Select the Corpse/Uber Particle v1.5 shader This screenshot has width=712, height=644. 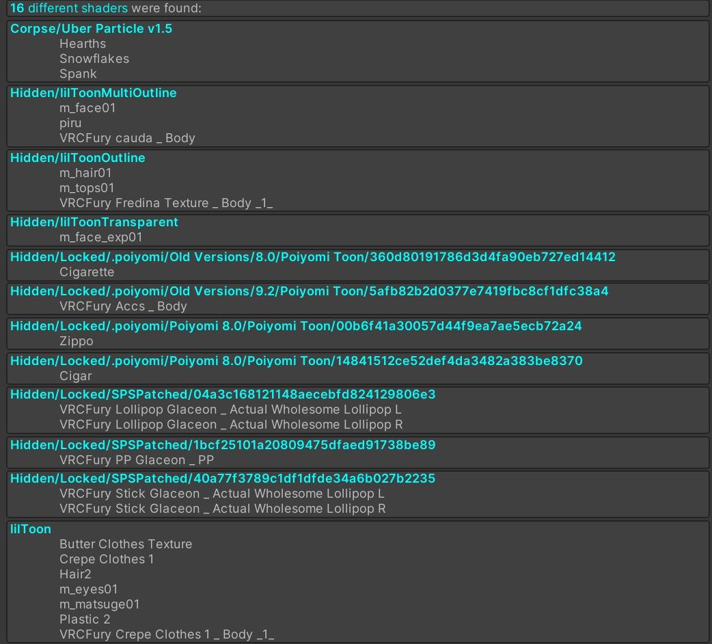pos(92,29)
